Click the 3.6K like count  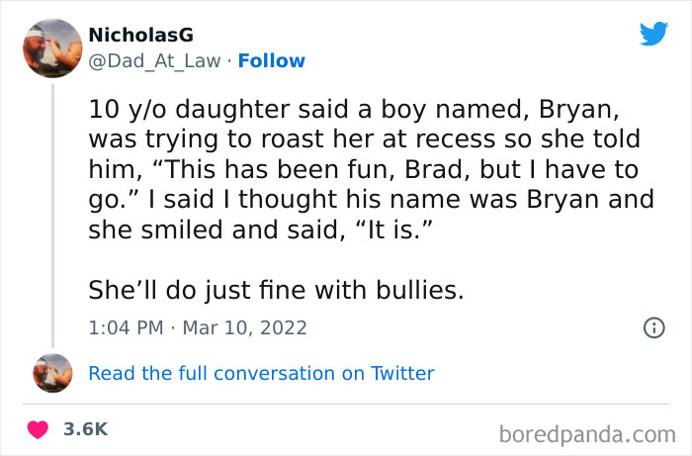(x=85, y=429)
